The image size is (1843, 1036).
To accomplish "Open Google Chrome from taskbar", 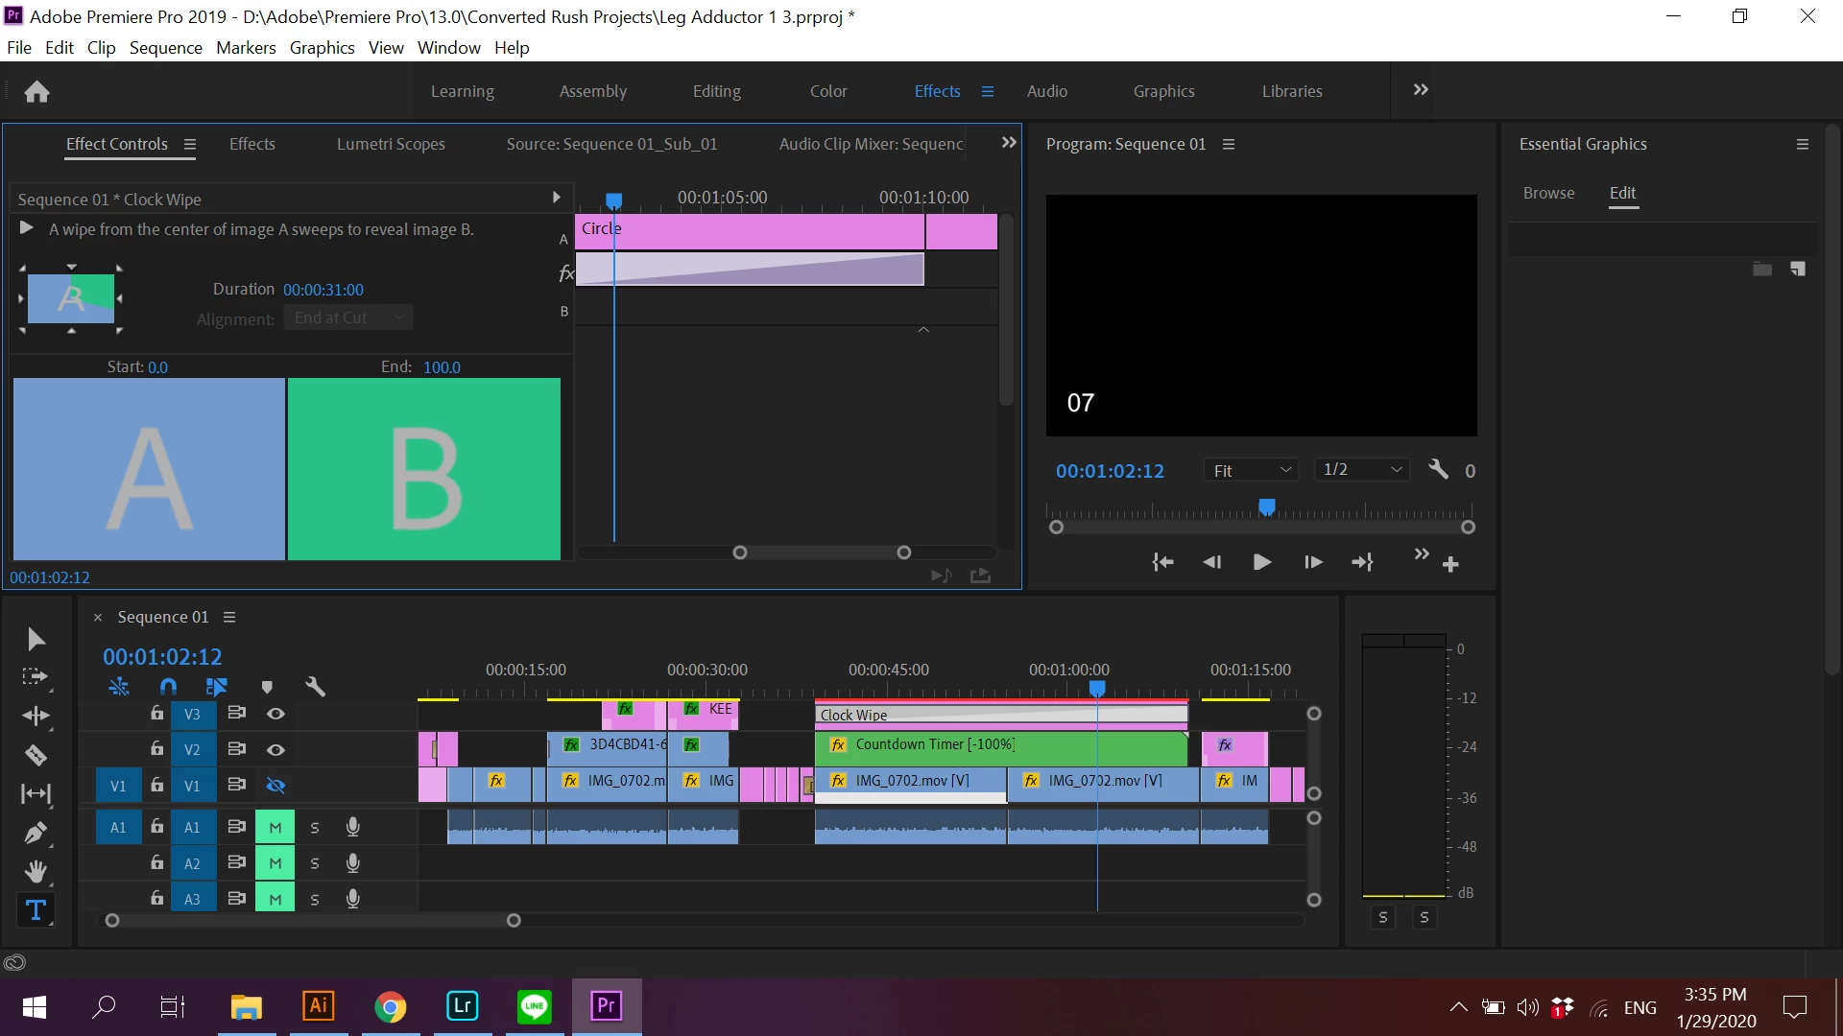I will click(391, 1005).
